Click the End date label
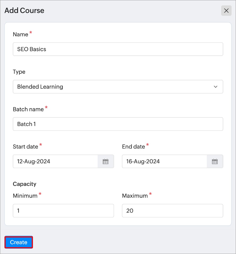The width and height of the screenshot is (236, 254). point(134,147)
